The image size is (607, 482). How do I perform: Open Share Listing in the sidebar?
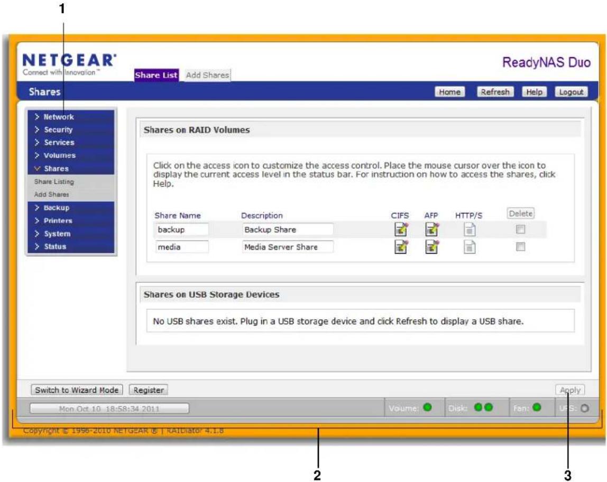pyautogui.click(x=54, y=181)
